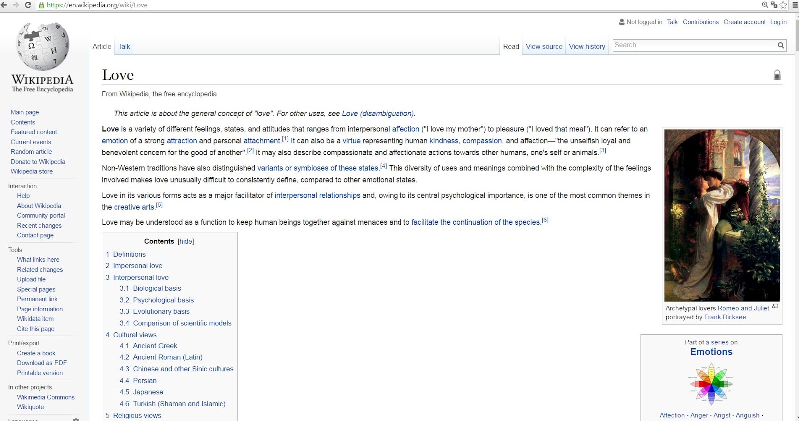The height and width of the screenshot is (421, 799).
Task: Click interpersonal relationships link
Action: tap(317, 196)
